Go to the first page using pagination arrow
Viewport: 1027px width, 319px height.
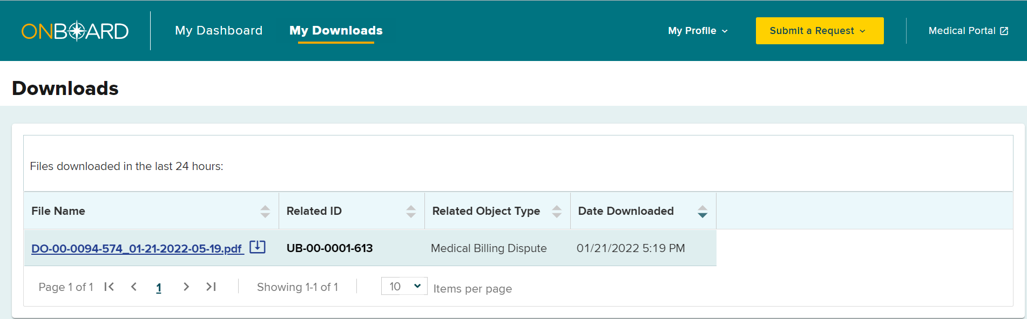109,287
